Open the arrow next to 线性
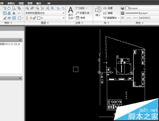 [x=86, y=8]
